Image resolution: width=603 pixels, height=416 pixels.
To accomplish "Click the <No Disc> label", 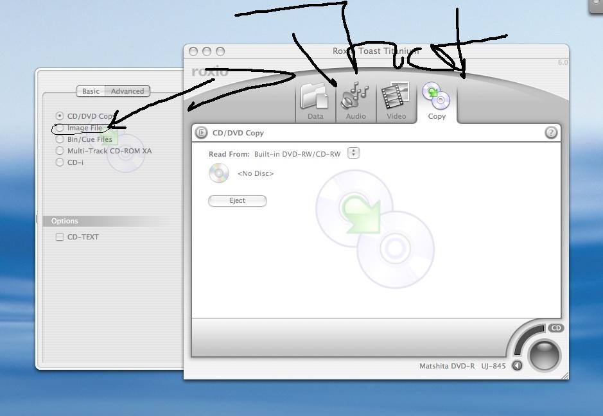I will tap(256, 173).
